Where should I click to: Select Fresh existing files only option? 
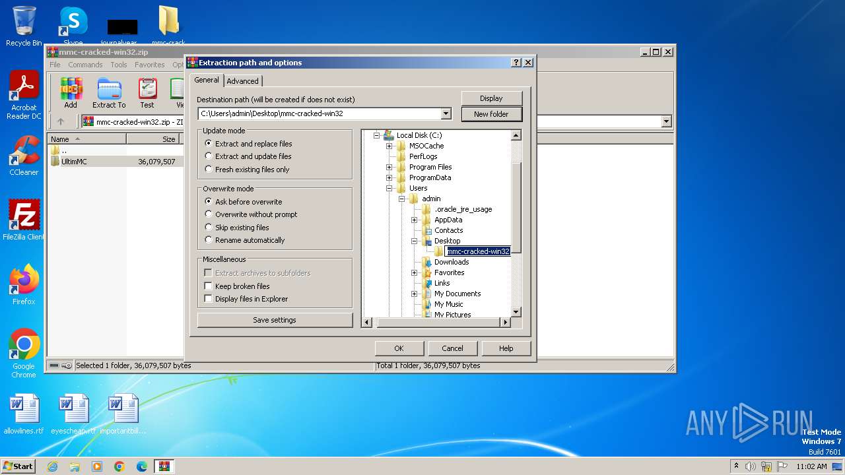[x=247, y=170]
